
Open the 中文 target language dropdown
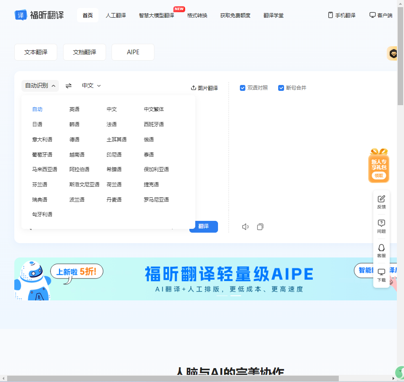91,86
